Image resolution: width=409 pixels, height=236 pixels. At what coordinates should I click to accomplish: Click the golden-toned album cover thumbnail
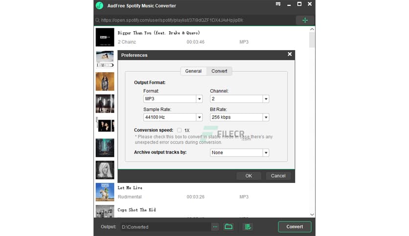(x=105, y=81)
